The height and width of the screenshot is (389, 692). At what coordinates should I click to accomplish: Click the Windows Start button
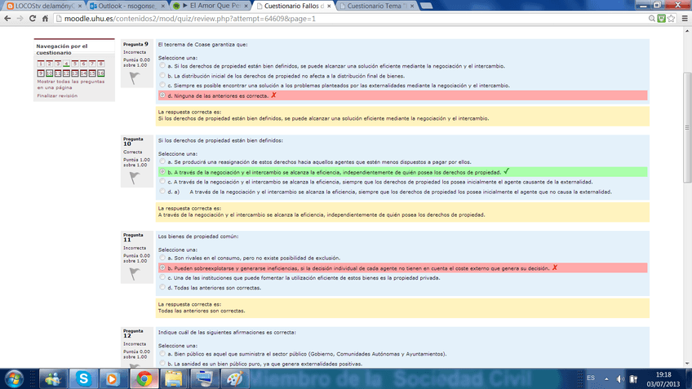point(15,378)
